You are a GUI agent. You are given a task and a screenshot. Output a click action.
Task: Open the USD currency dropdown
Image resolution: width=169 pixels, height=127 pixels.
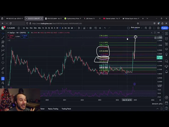pos(160,33)
